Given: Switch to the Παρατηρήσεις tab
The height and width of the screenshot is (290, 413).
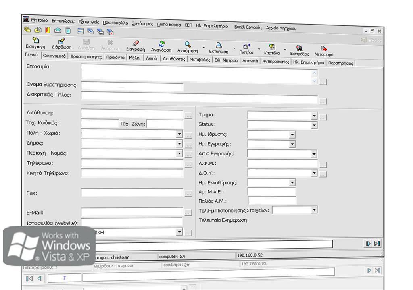Looking at the screenshot, I should coord(340,63).
